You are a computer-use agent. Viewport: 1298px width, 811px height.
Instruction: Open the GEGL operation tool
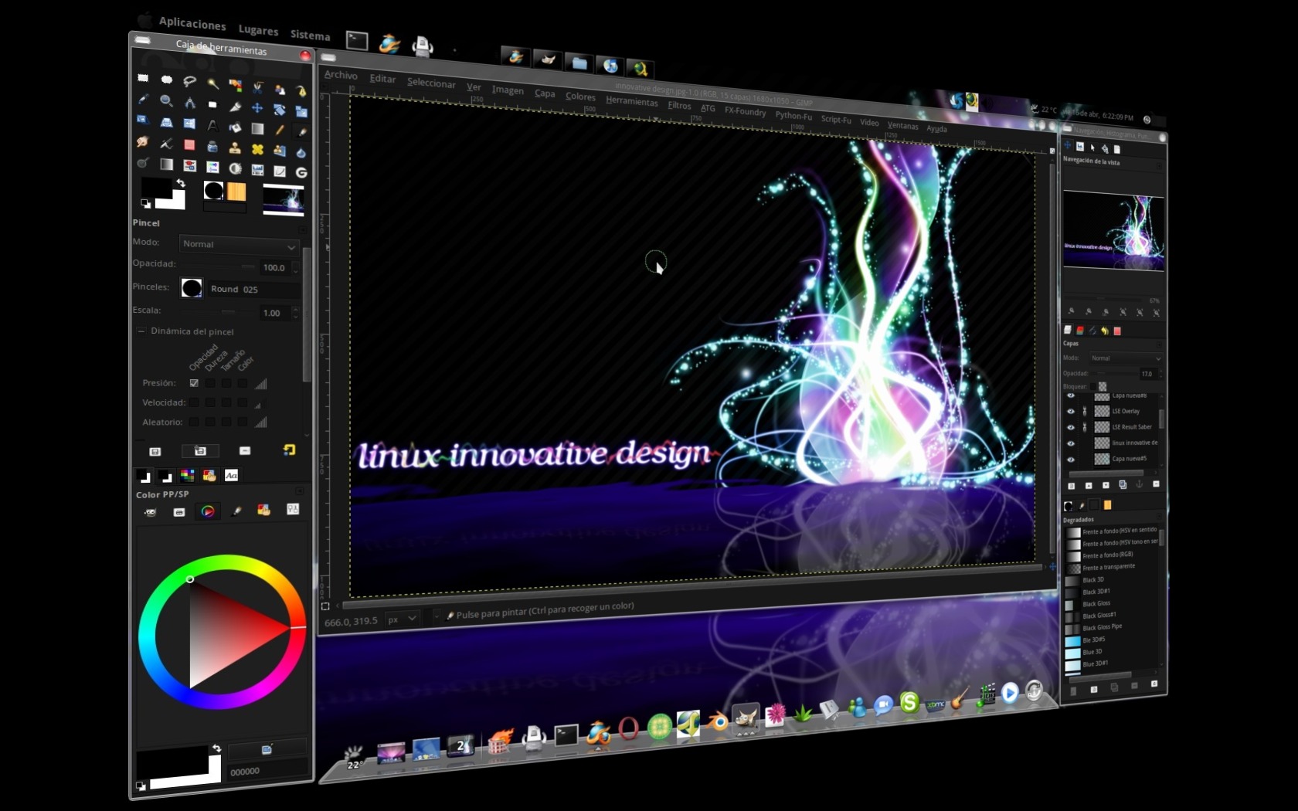[301, 172]
